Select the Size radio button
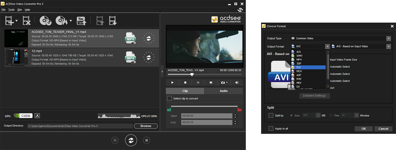Screen dimensions: 396x150 coord(292,115)
